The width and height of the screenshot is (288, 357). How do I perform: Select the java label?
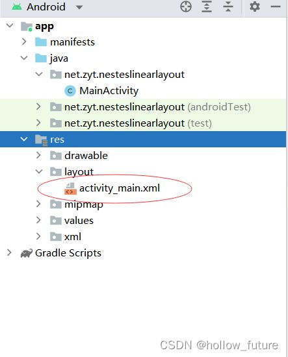[59, 58]
